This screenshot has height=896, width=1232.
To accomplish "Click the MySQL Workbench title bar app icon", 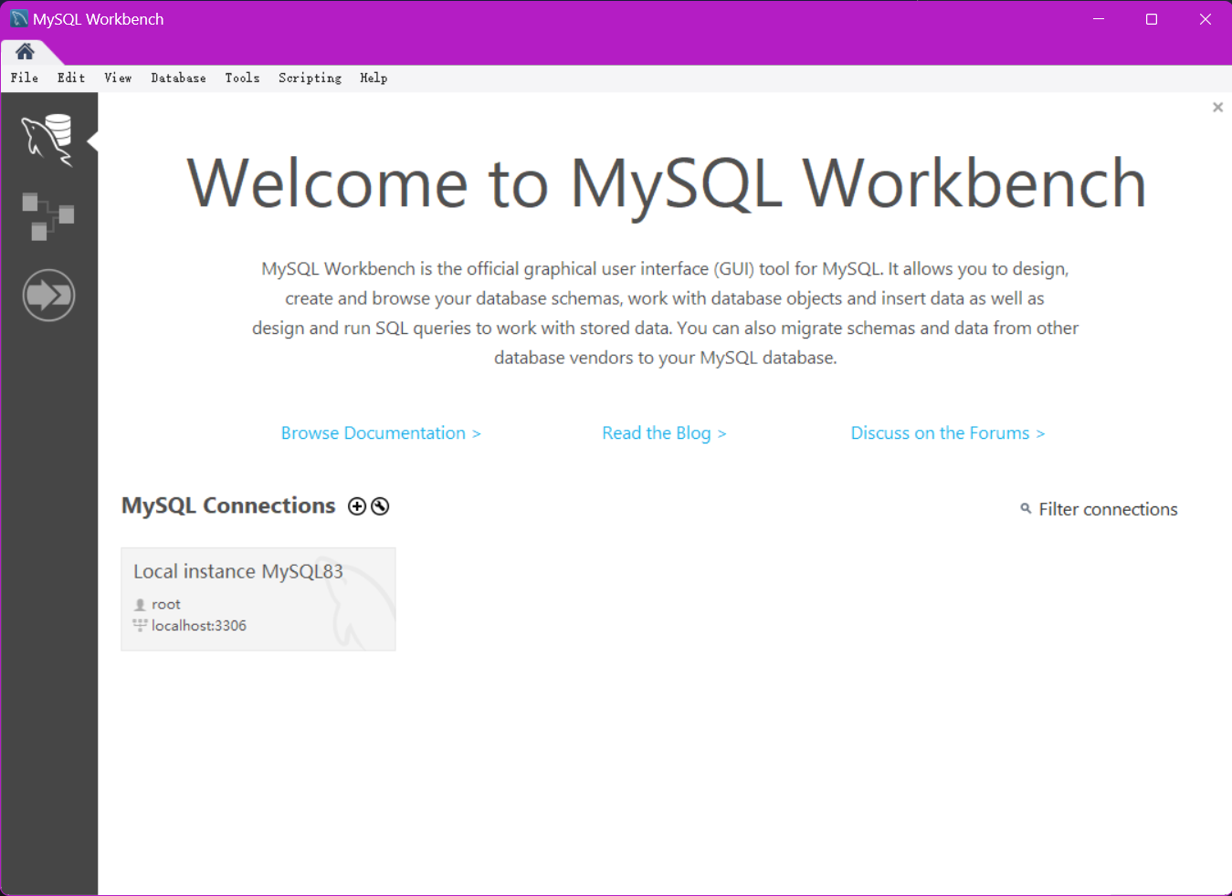I will click(x=18, y=19).
